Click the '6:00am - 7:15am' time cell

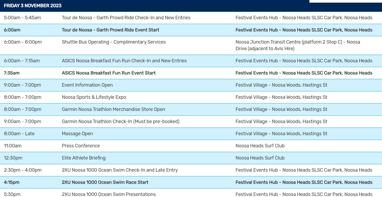[22, 61]
